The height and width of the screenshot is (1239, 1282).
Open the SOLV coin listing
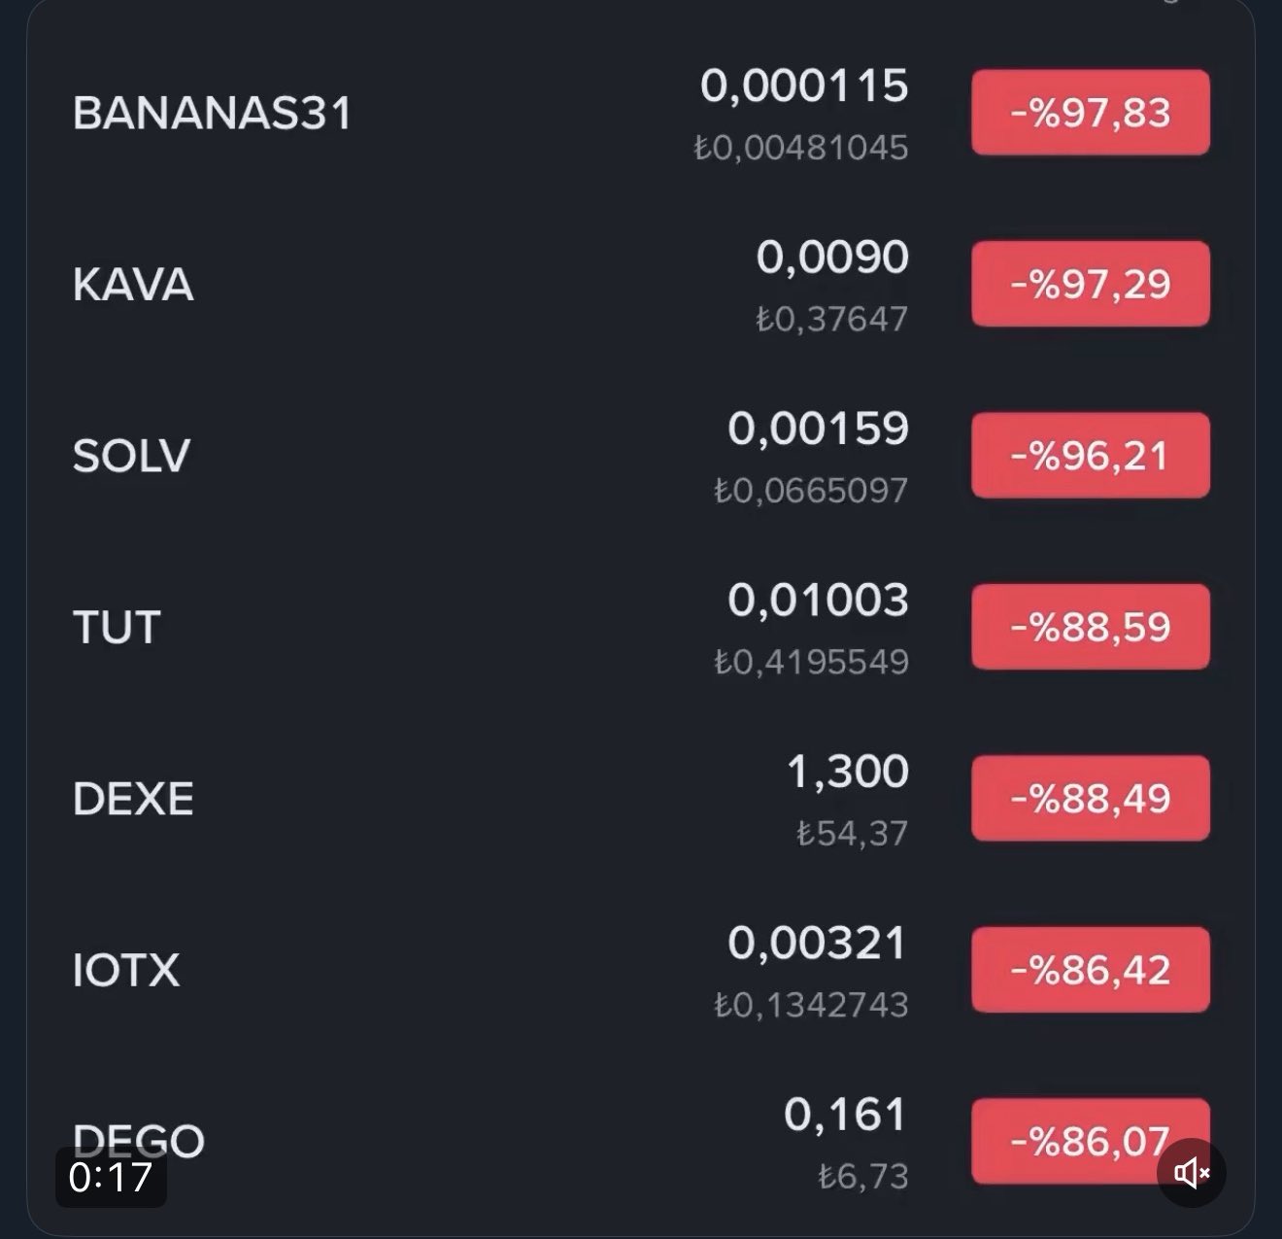pyautogui.click(x=131, y=456)
